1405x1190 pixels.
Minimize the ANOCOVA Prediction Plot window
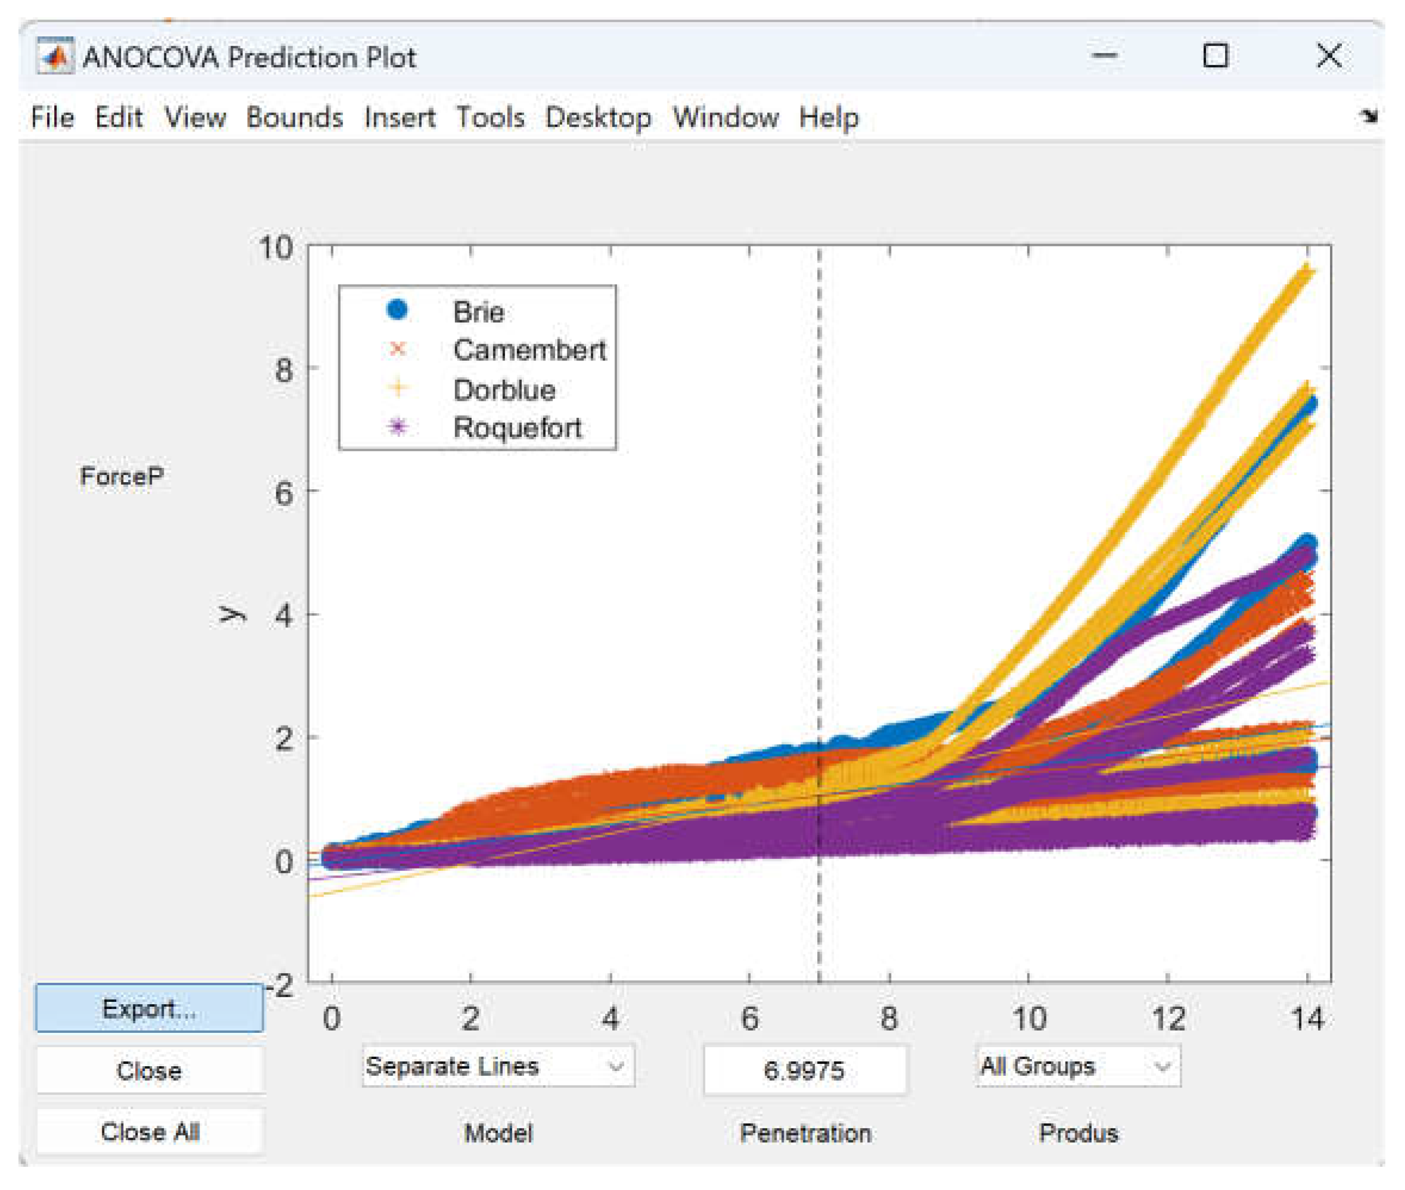click(x=1105, y=56)
